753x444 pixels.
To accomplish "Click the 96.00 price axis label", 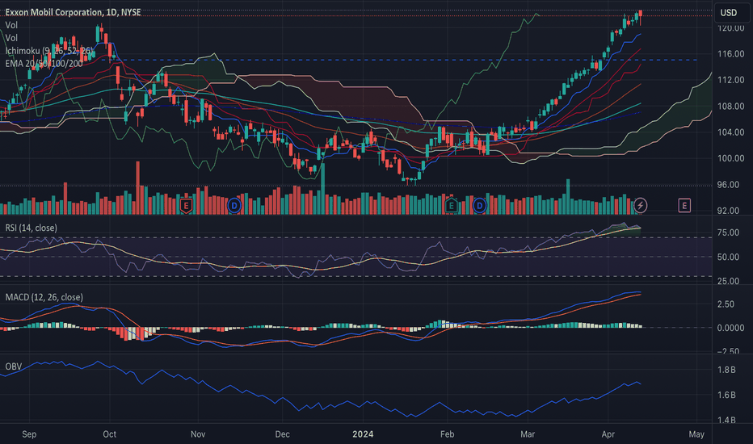I will click(728, 185).
